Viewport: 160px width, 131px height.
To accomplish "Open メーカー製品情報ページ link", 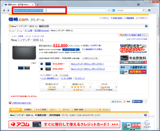I will coord(50,78).
